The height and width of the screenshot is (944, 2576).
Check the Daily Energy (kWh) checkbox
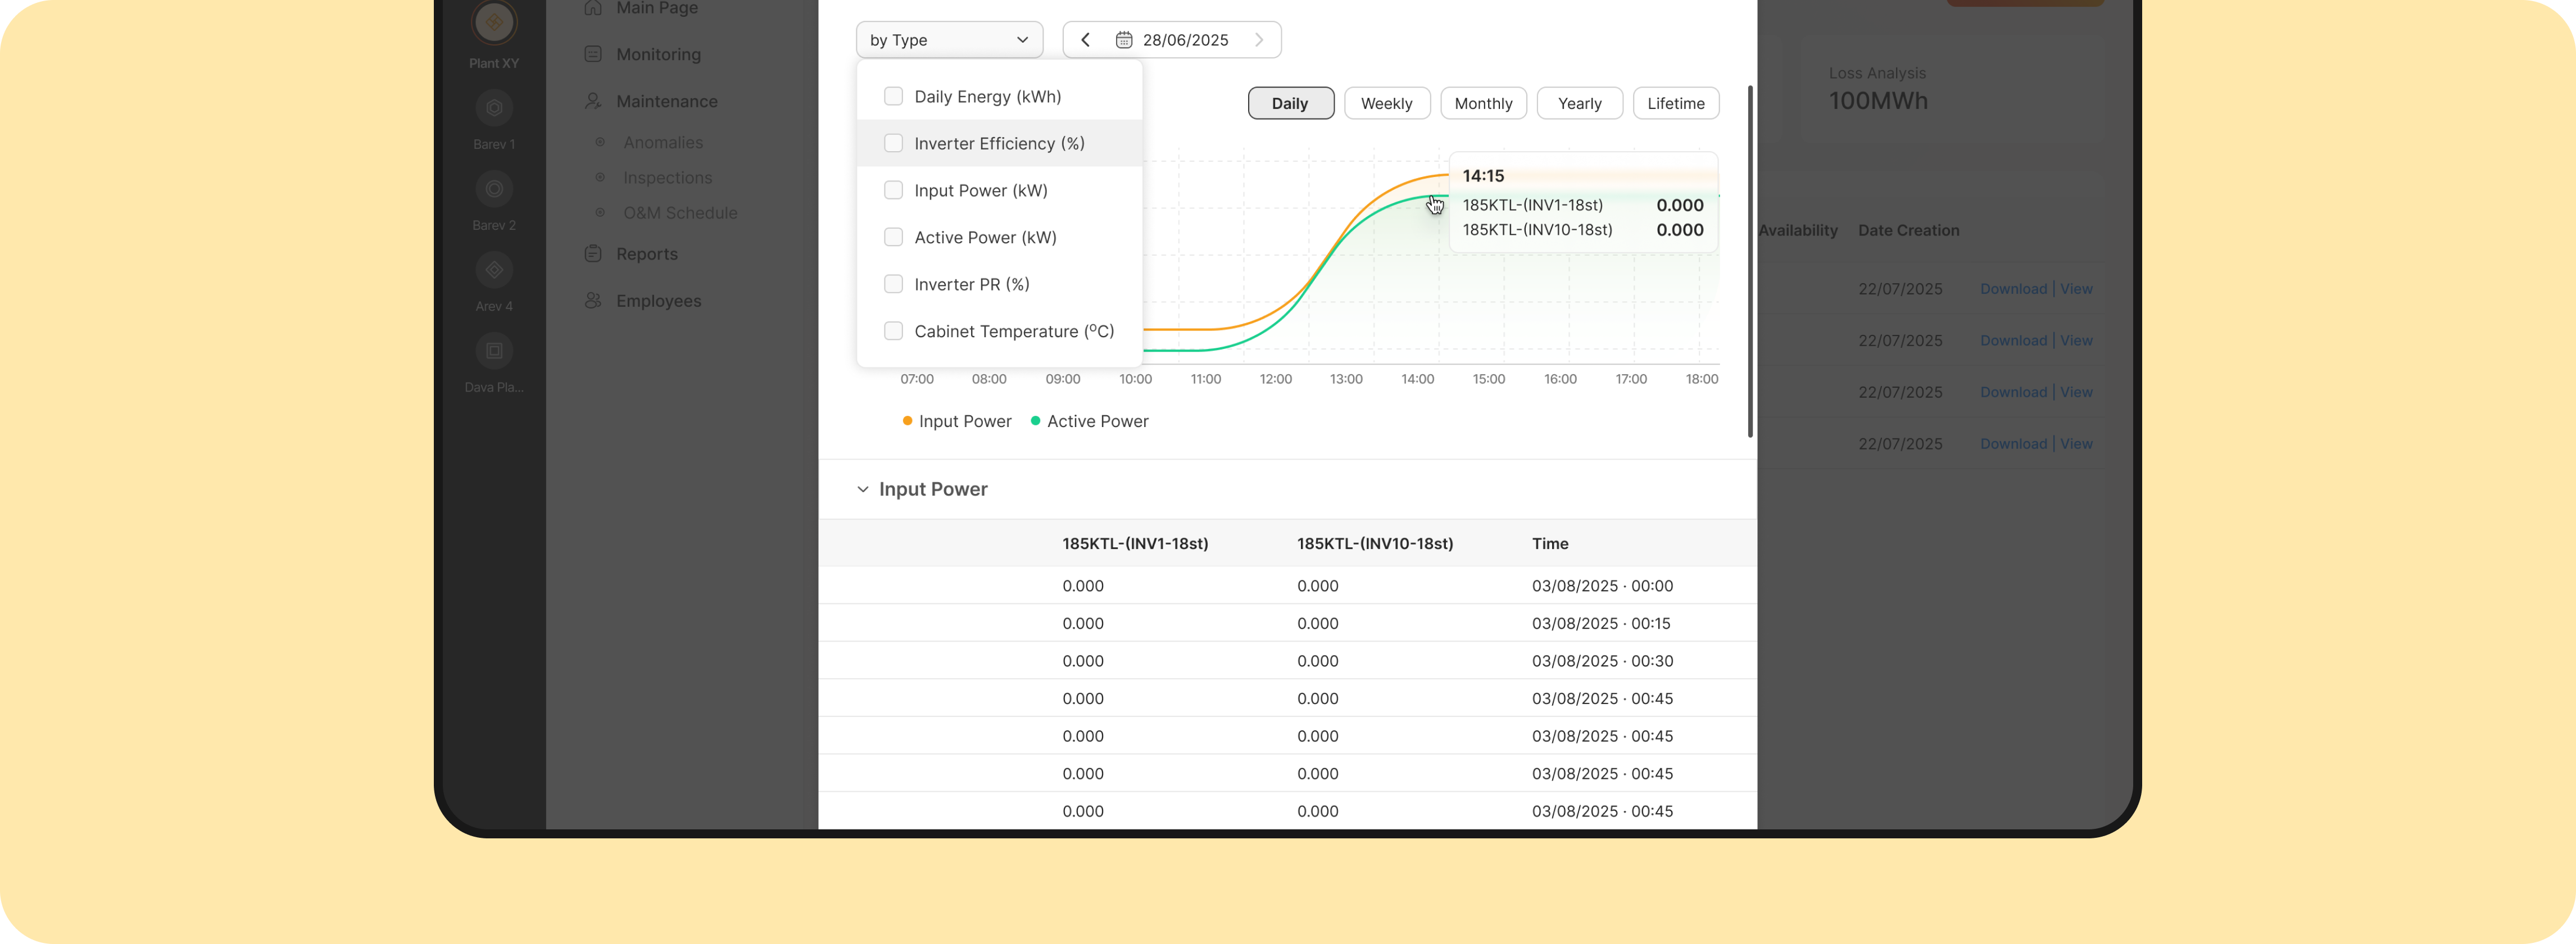[x=893, y=96]
